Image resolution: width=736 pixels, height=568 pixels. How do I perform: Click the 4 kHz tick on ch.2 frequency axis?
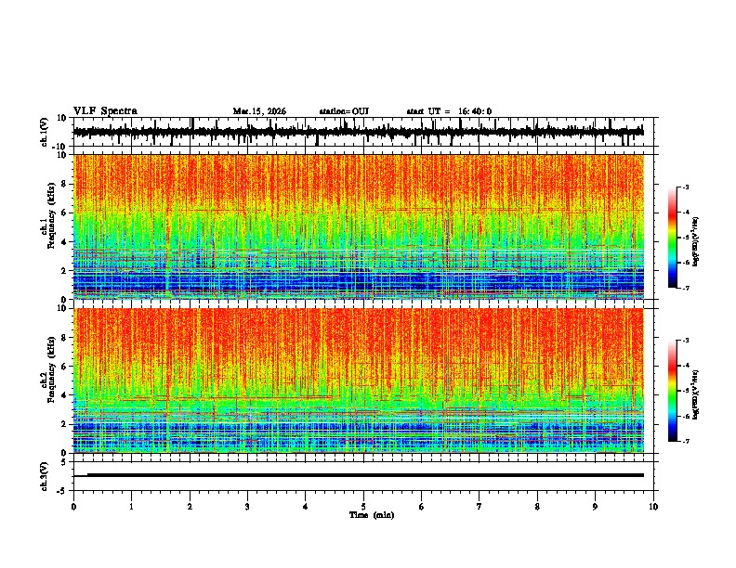point(64,395)
